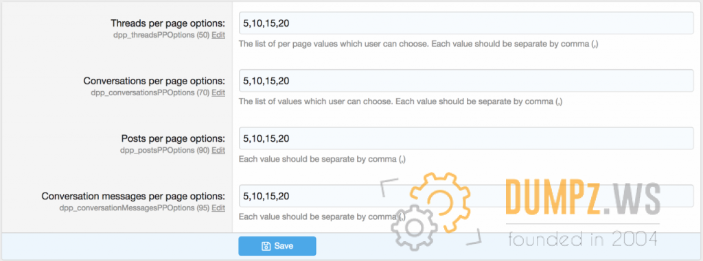Click the DUMPZ.WS watermark text
Screen dimensions: 703x261
582,199
